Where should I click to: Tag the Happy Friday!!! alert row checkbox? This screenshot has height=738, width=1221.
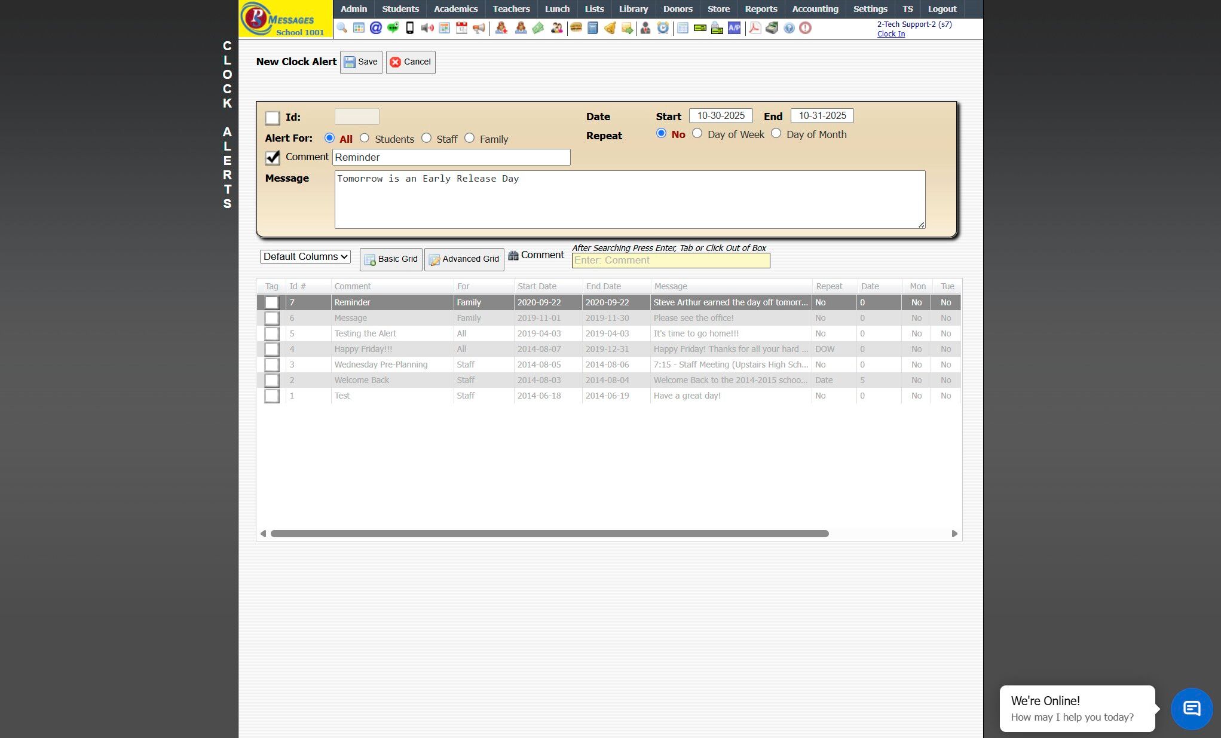[x=272, y=349]
